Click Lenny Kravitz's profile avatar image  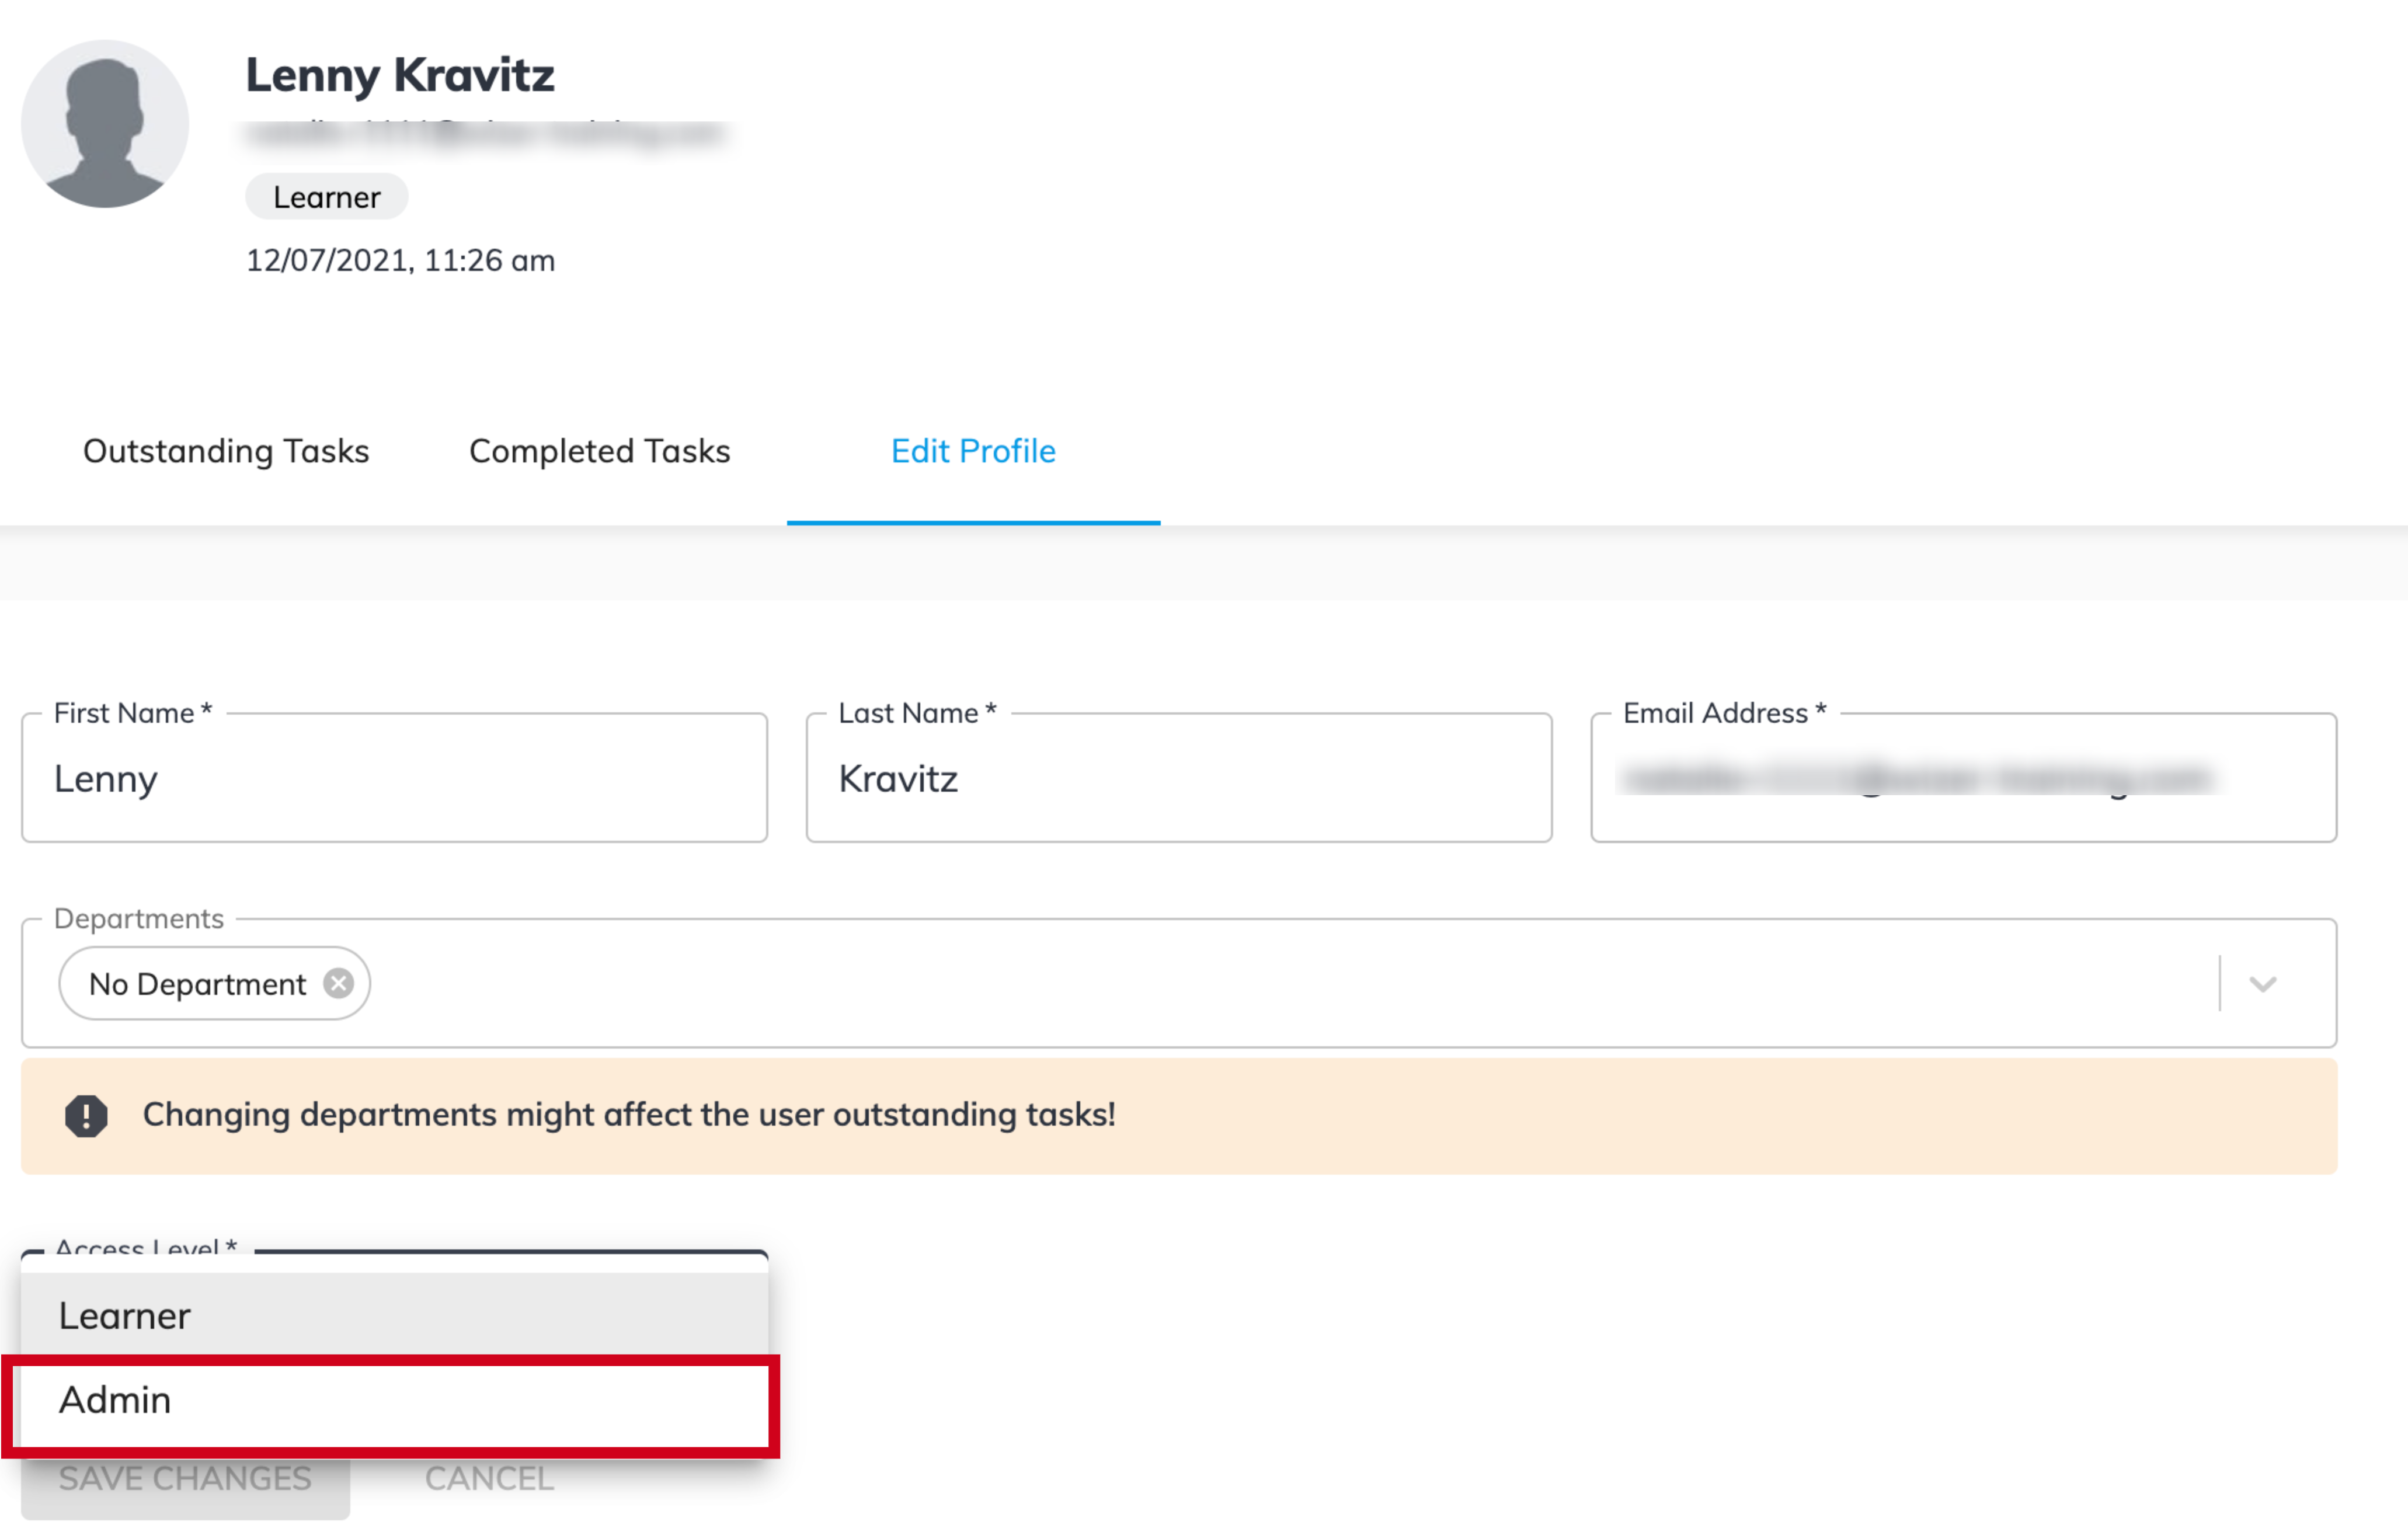pyautogui.click(x=105, y=124)
